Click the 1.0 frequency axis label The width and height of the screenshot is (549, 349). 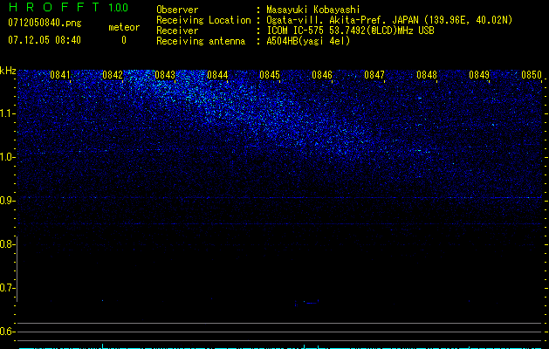[7, 157]
